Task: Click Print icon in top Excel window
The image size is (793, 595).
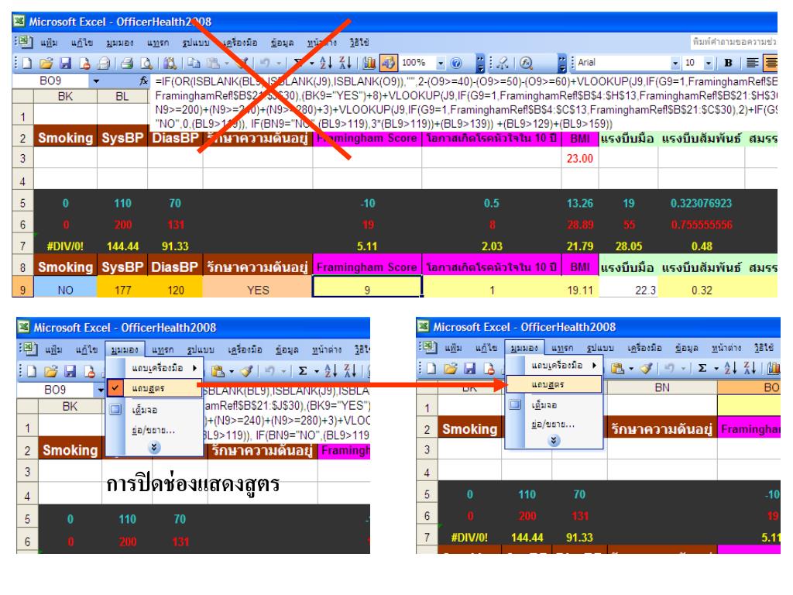Action: [127, 63]
